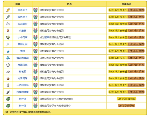Open the 光滑泥球 item link
Screen dimensions: 150x116
tap(22, 78)
